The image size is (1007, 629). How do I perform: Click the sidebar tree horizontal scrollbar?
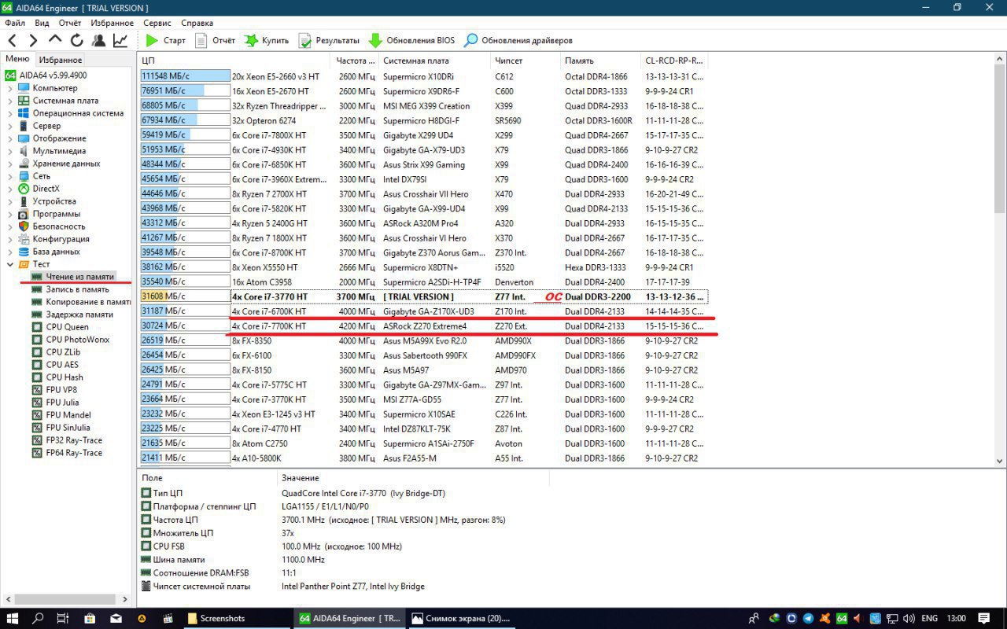pos(67,599)
